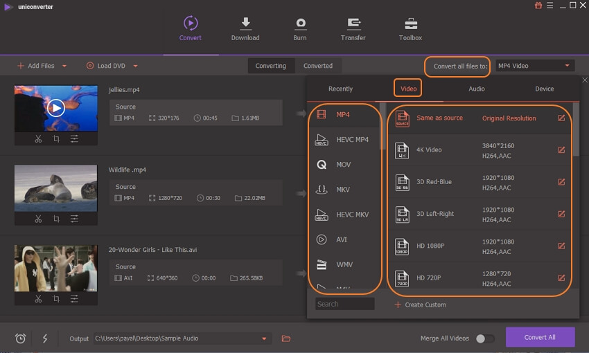Open the MP4 Video format dropdown
589x353 pixels.
pos(535,66)
